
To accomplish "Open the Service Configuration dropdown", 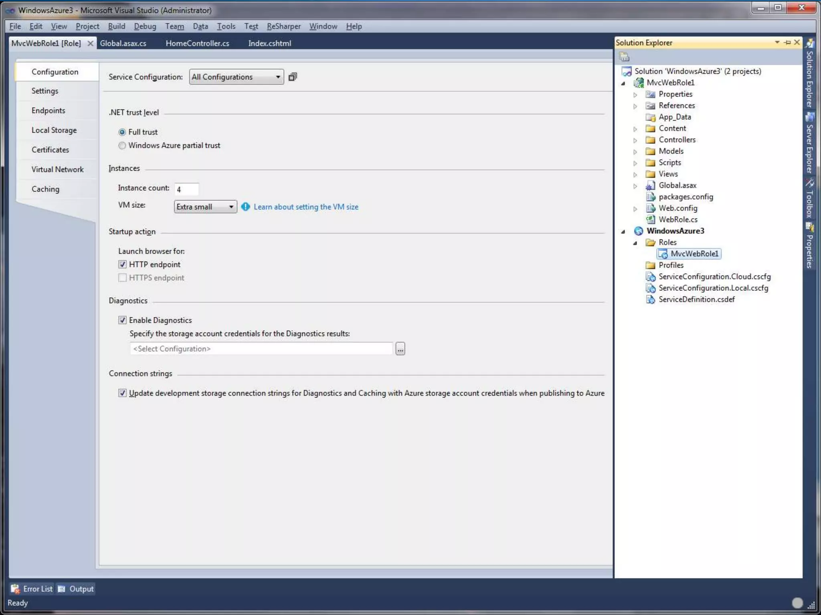I will click(x=237, y=77).
